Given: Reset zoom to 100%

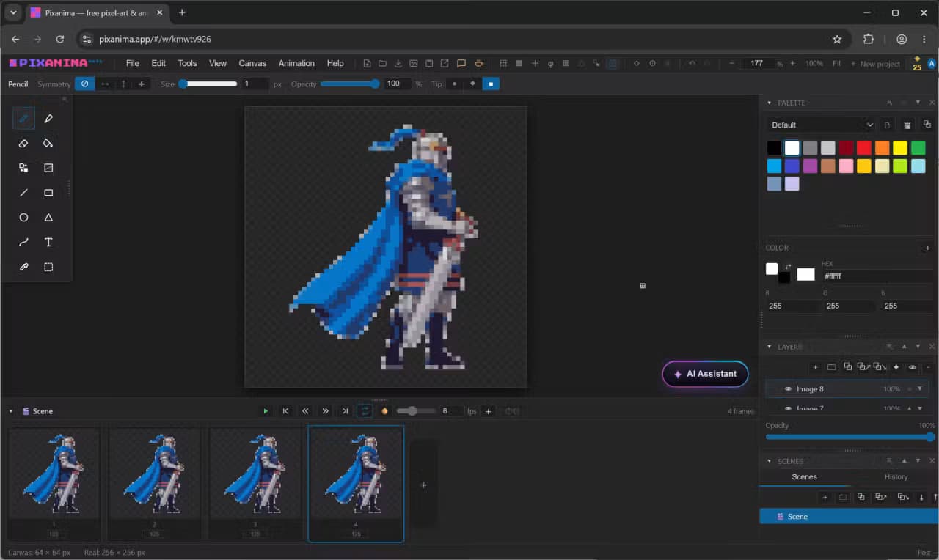Looking at the screenshot, I should coord(814,64).
